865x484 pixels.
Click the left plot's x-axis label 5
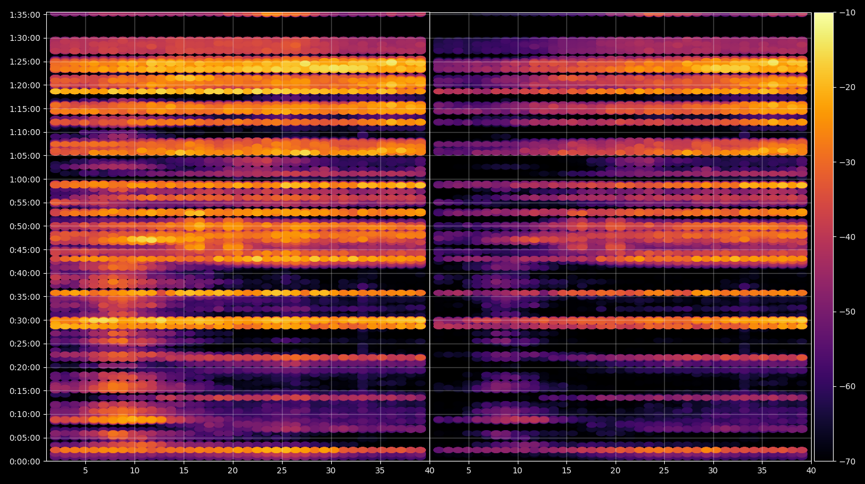click(x=85, y=471)
